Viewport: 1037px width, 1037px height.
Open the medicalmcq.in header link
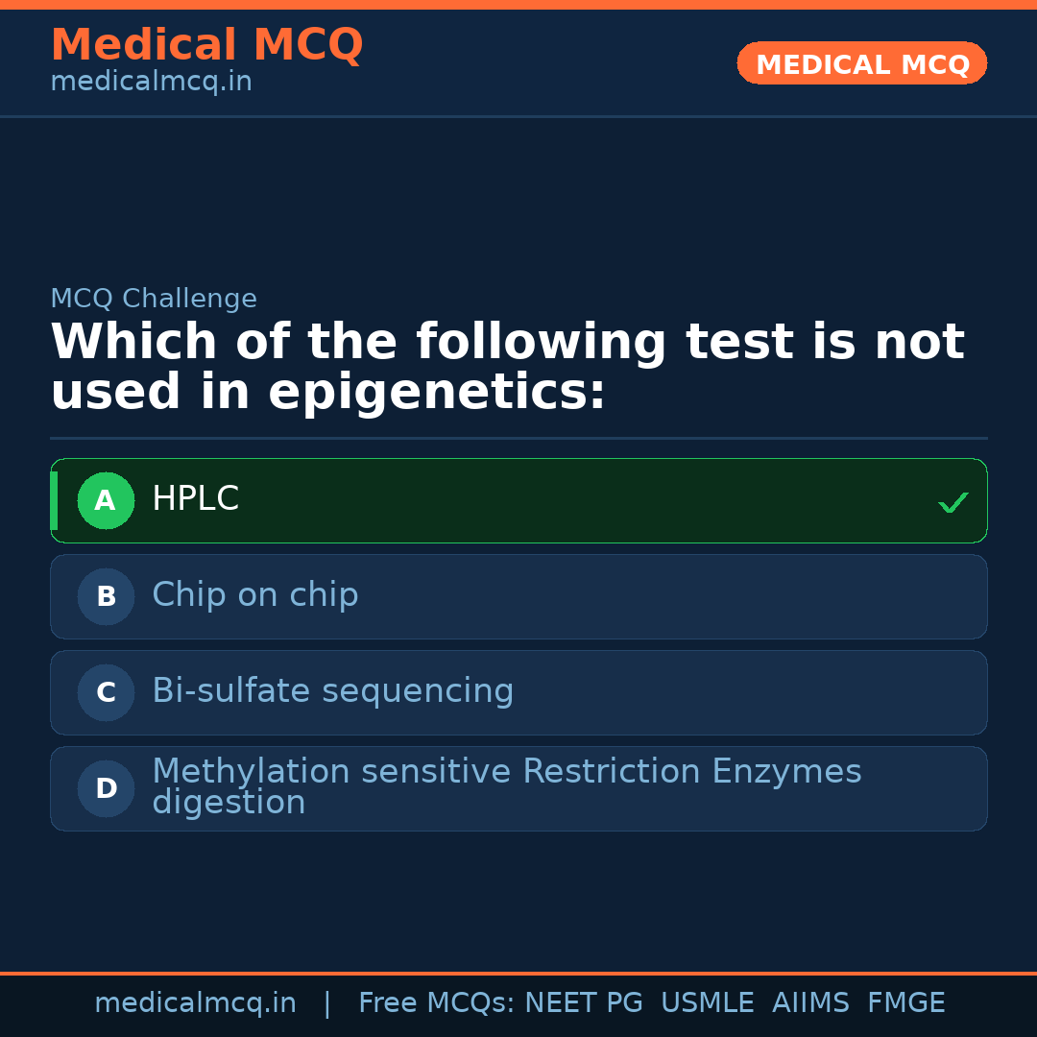151,81
